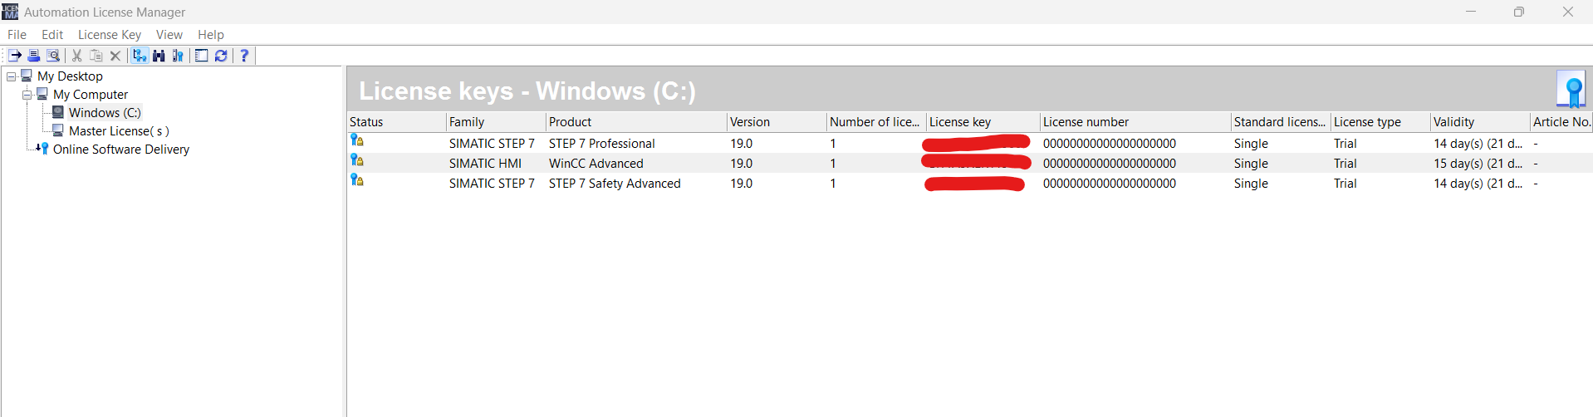Click the Windows (C:) drive icon
1593x417 pixels.
58,112
